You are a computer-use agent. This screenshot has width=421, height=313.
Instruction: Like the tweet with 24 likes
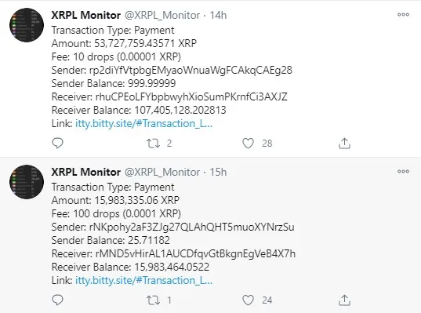[x=248, y=300]
